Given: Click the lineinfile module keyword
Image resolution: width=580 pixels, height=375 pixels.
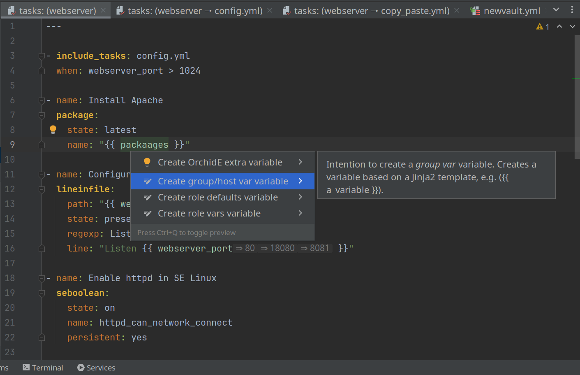Looking at the screenshot, I should click(x=83, y=189).
